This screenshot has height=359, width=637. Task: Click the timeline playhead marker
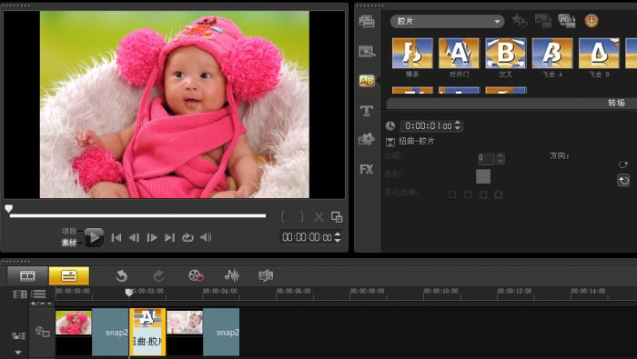pyautogui.click(x=129, y=292)
